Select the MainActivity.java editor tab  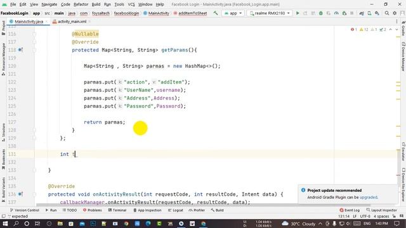29,22
